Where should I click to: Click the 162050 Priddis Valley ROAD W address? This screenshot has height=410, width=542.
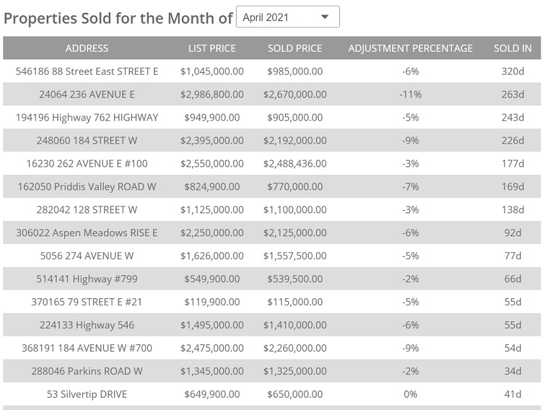coord(87,187)
